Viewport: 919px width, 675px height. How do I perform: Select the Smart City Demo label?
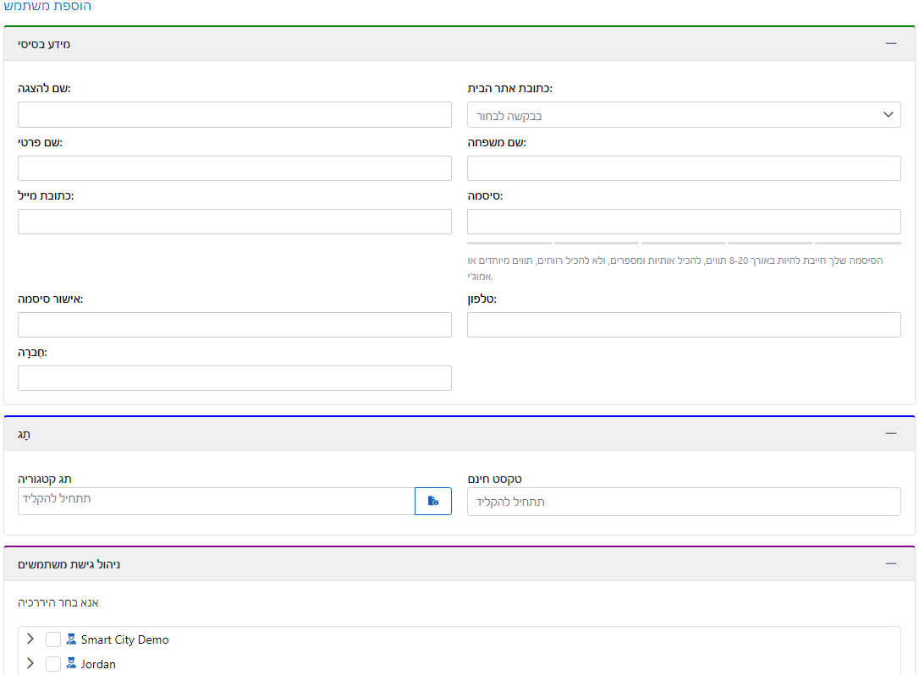[125, 639]
